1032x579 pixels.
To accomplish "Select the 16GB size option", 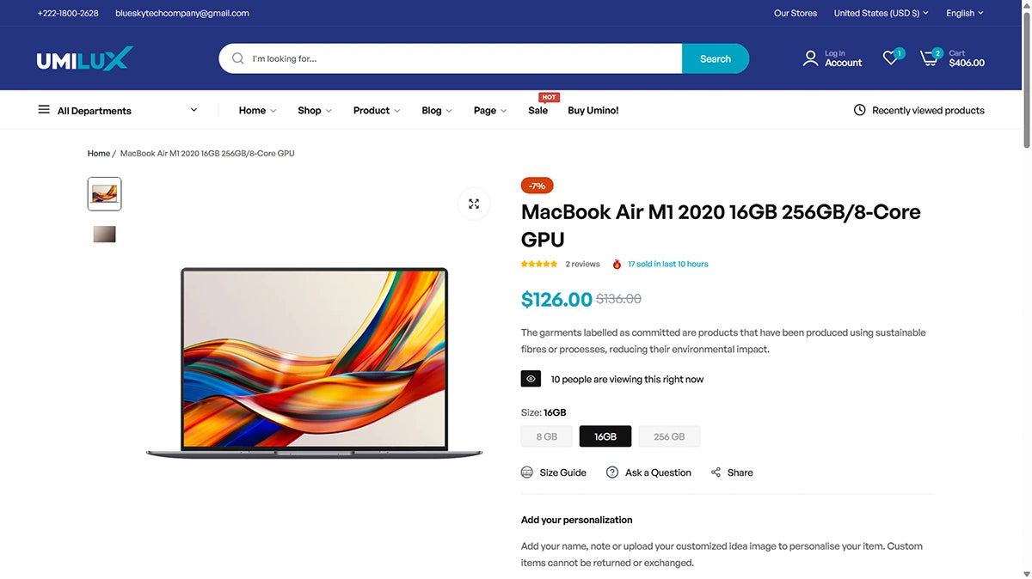I will coord(605,436).
